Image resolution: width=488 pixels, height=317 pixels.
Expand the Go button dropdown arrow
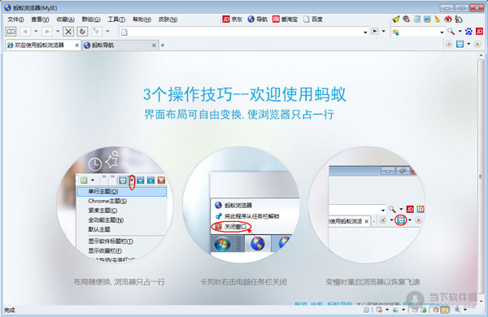pyautogui.click(x=384, y=32)
